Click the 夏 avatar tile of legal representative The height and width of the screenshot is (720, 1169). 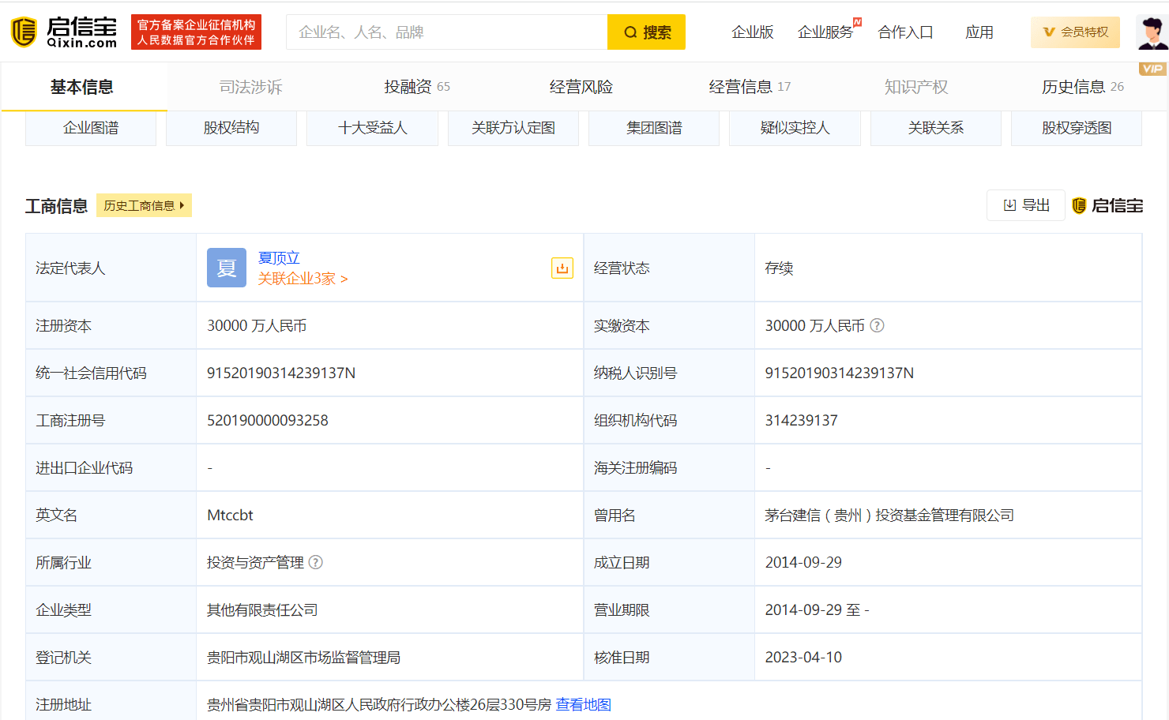point(227,268)
